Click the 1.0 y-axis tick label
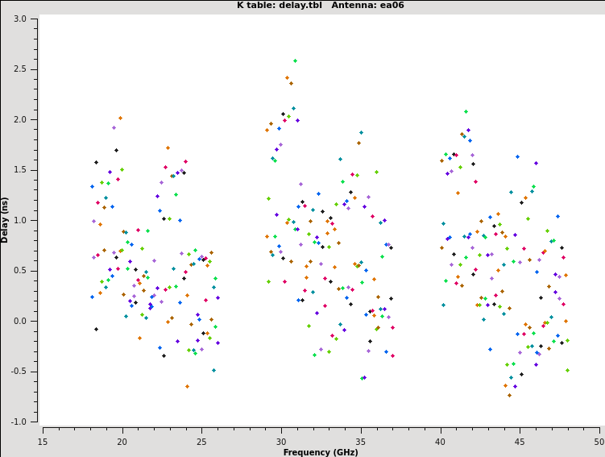The height and width of the screenshot is (457, 605). coord(20,220)
